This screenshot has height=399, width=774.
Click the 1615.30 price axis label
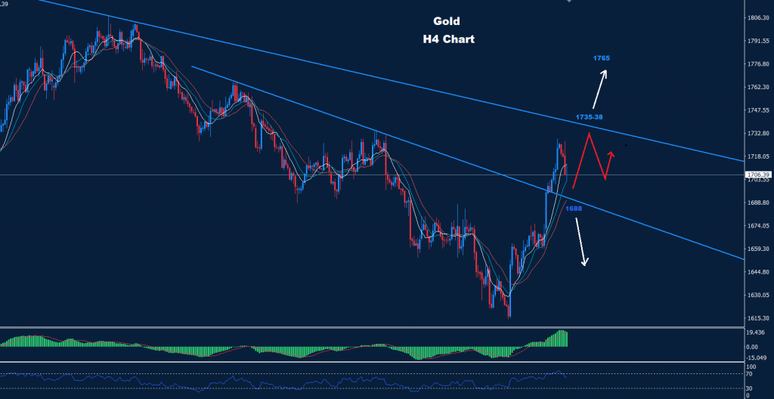tap(759, 318)
